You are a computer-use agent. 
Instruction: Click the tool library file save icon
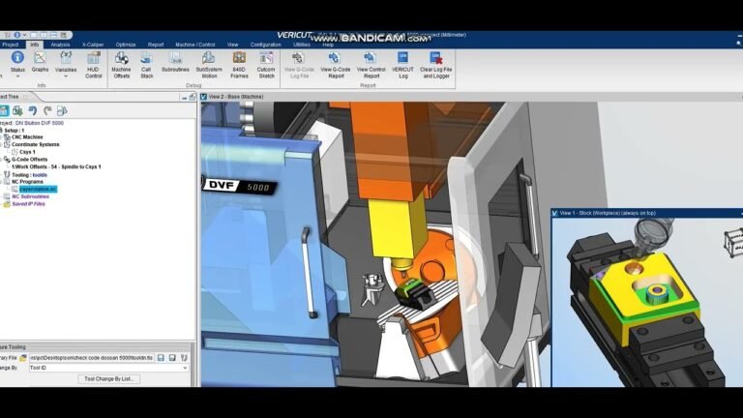pyautogui.click(x=161, y=357)
